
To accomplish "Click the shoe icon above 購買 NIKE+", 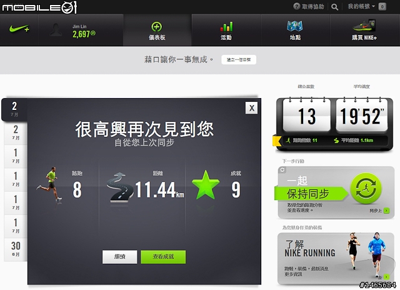I will click(364, 26).
